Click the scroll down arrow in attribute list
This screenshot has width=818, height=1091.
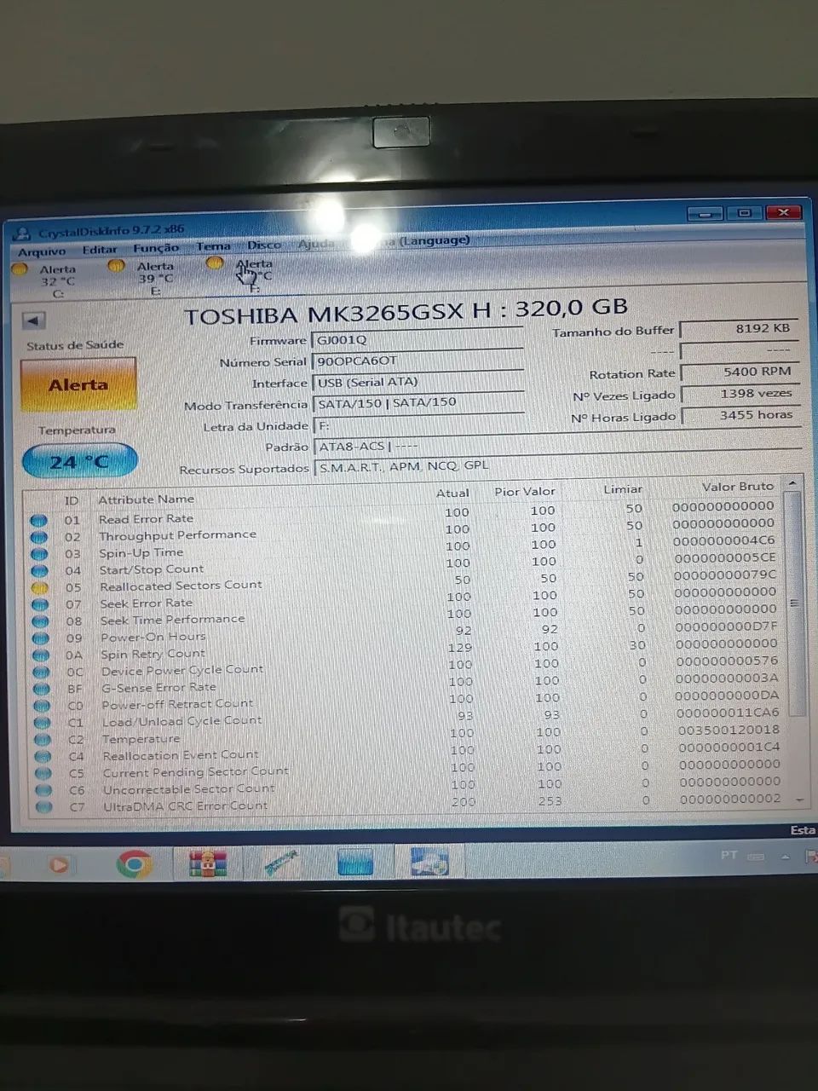[798, 800]
